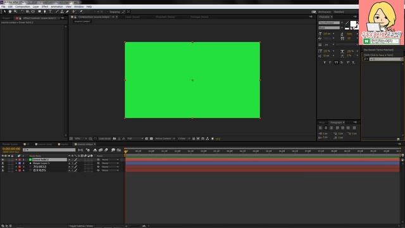Screen dimensions: 405x228
Task: Open the viewer resolution Full dropdown
Action: click(135, 139)
